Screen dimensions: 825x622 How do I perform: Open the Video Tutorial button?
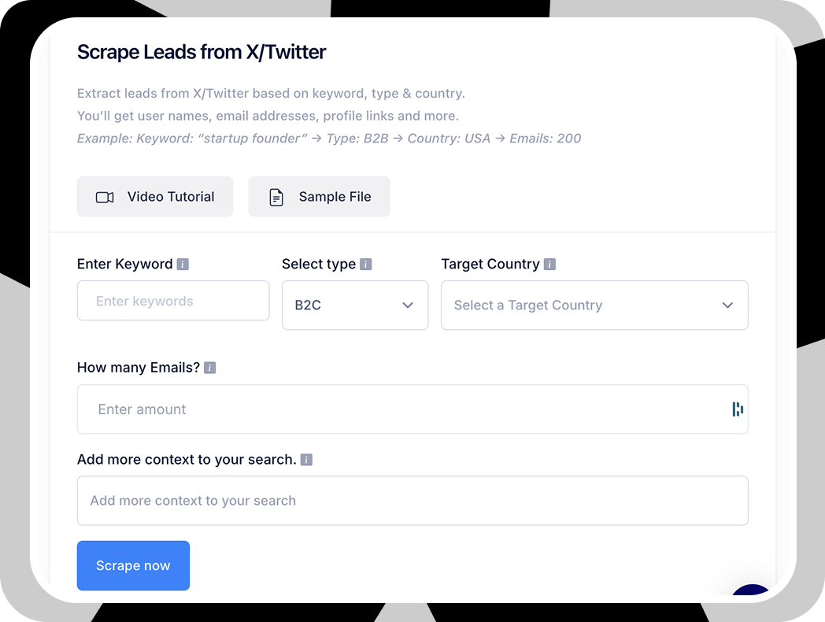point(155,196)
